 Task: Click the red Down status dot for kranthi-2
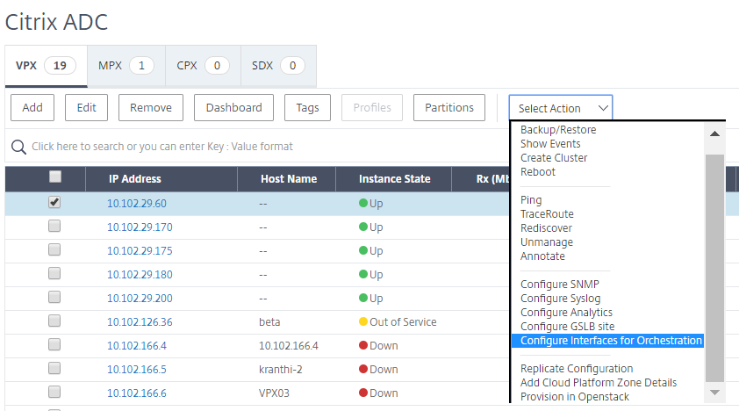click(x=362, y=369)
